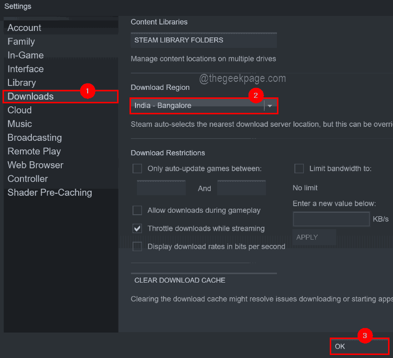Screen dimensions: 393x358
Task: Enable Only auto-update games between checkbox
Action: (137, 169)
